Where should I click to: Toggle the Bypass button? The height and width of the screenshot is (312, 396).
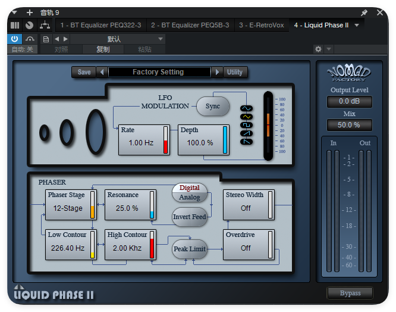pos(350,293)
